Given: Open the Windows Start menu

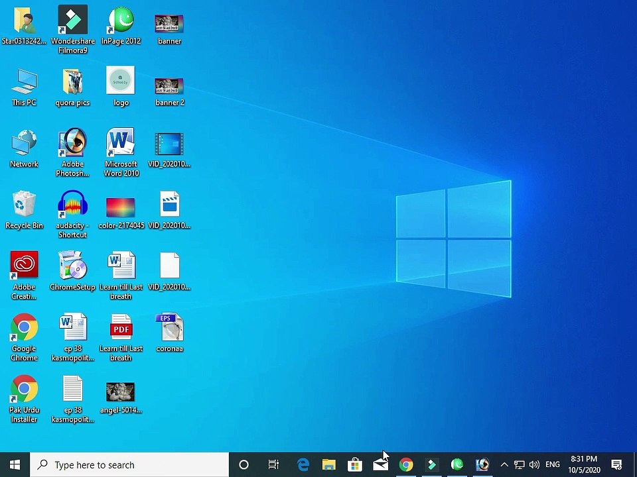Looking at the screenshot, I should coord(15,465).
